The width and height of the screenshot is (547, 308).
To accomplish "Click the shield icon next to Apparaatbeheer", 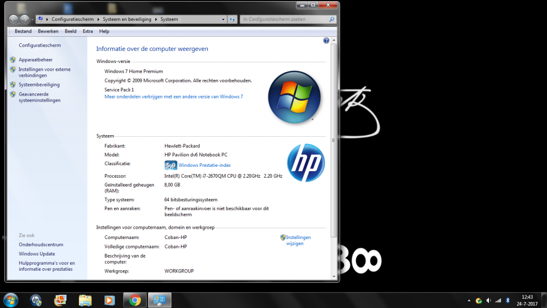I will pos(13,60).
